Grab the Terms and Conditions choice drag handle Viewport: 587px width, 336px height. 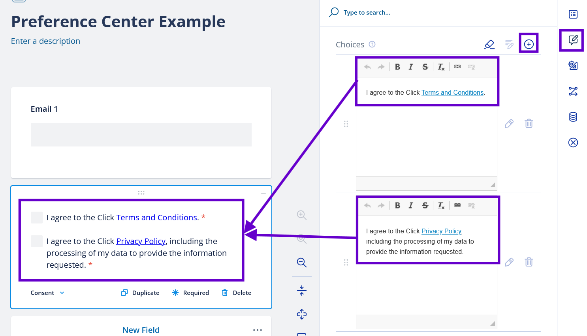[x=346, y=124]
